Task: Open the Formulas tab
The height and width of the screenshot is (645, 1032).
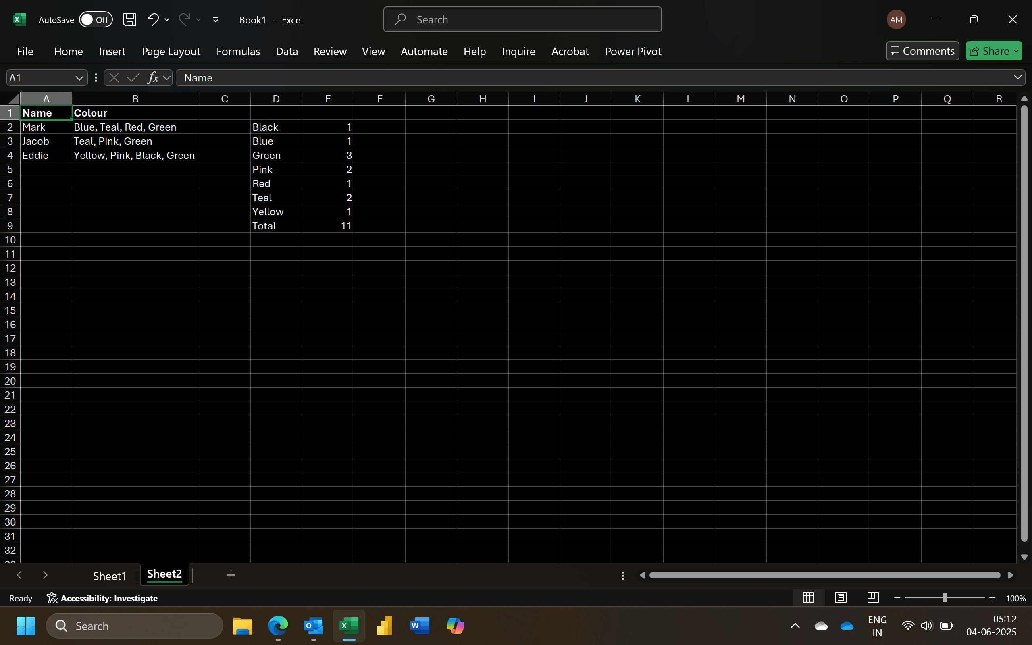Action: [x=238, y=51]
